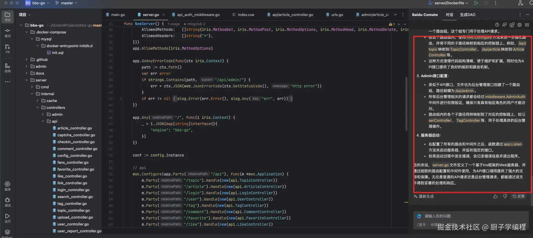The height and width of the screenshot is (238, 533).
Task: Click the Comate user feedback chat icon
Action: (504, 25)
